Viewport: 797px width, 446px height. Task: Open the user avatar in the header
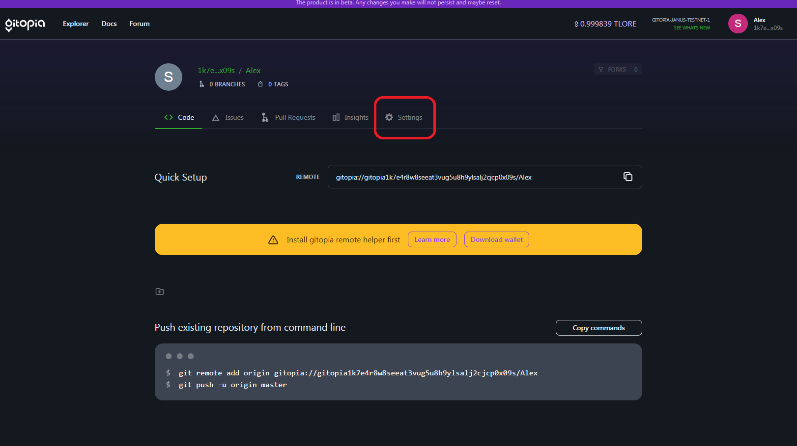[738, 24]
